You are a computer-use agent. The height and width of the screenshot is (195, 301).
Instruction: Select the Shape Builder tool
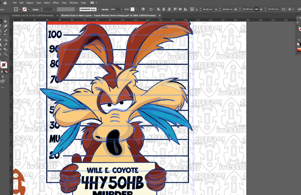[x=5, y=40]
